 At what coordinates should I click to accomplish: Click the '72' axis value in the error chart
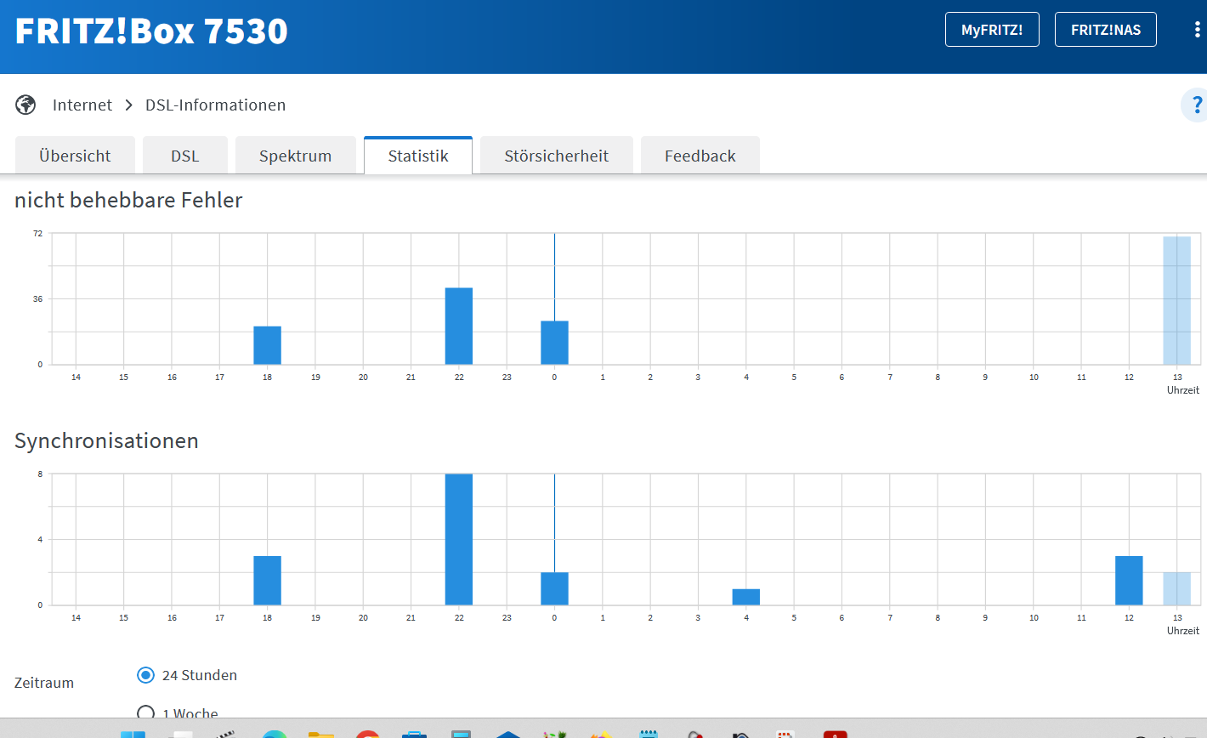pyautogui.click(x=38, y=233)
